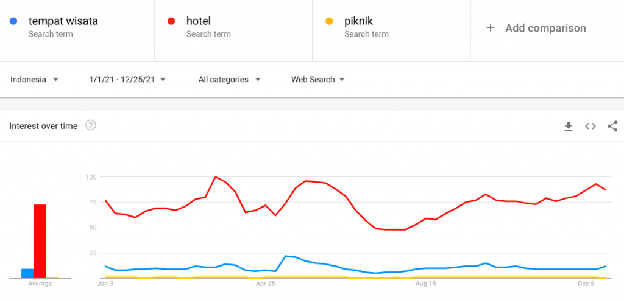Click the embed code icon
The height and width of the screenshot is (300, 624).
coord(590,126)
